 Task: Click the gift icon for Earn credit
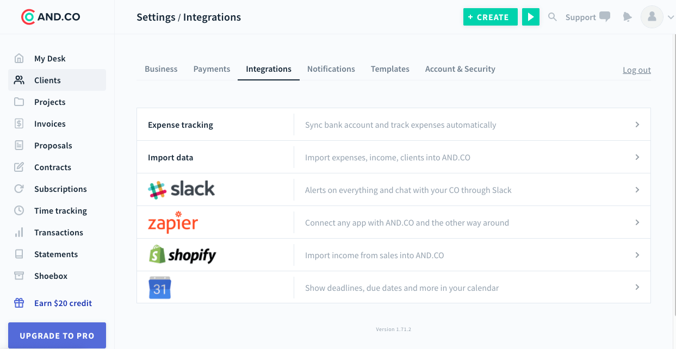(x=19, y=303)
